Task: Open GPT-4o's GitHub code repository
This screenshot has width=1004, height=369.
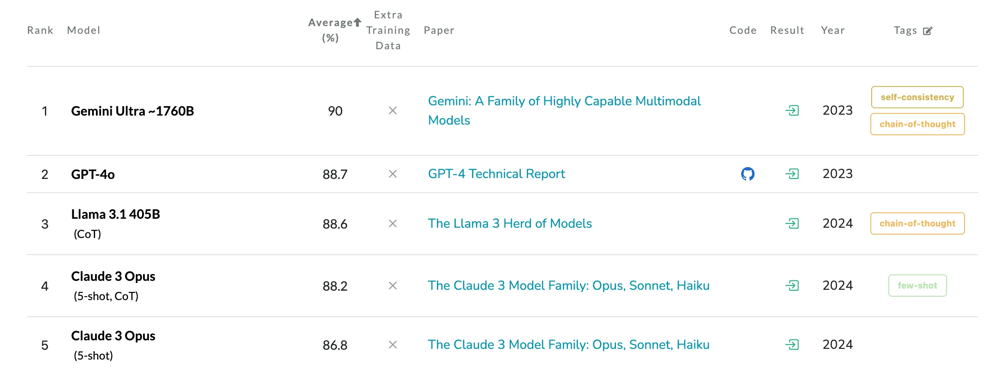Action: click(747, 174)
